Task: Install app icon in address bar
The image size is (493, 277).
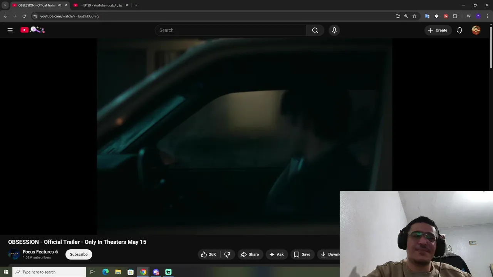Action: pyautogui.click(x=398, y=16)
